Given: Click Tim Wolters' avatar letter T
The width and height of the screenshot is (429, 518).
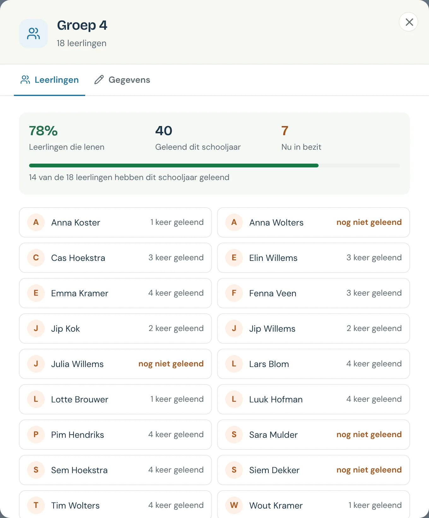Looking at the screenshot, I should 36,505.
